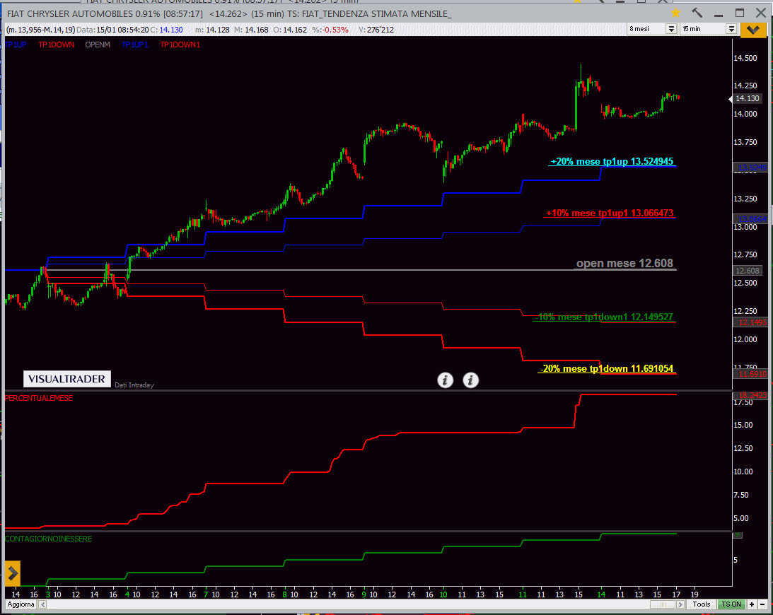
Task: Open settings with the hammer icon
Action: click(697, 13)
